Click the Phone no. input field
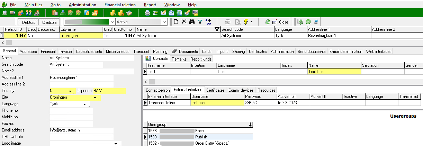The height and width of the screenshot is (146, 423). pyautogui.click(x=71, y=111)
